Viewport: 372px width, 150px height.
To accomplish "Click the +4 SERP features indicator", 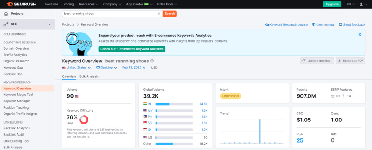I will (348, 96).
